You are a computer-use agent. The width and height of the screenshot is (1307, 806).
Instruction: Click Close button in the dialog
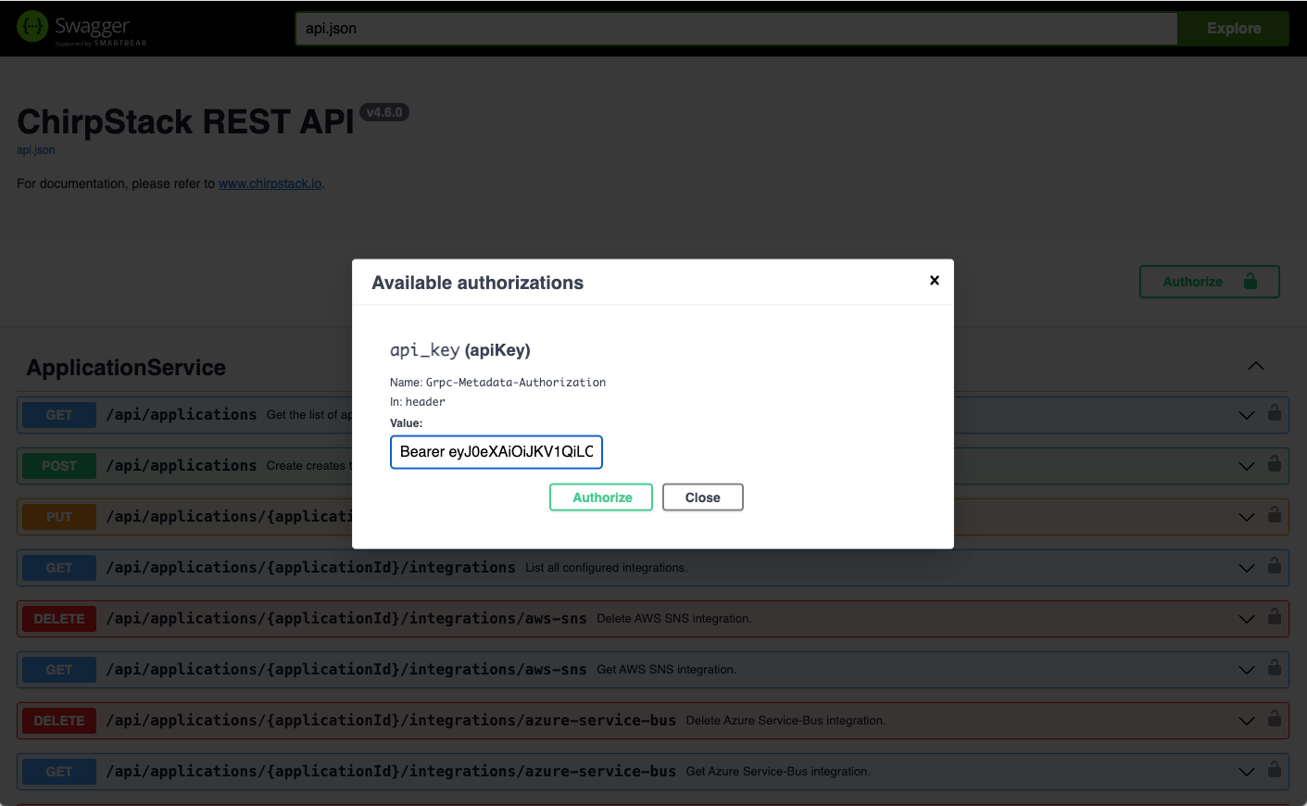click(x=703, y=497)
